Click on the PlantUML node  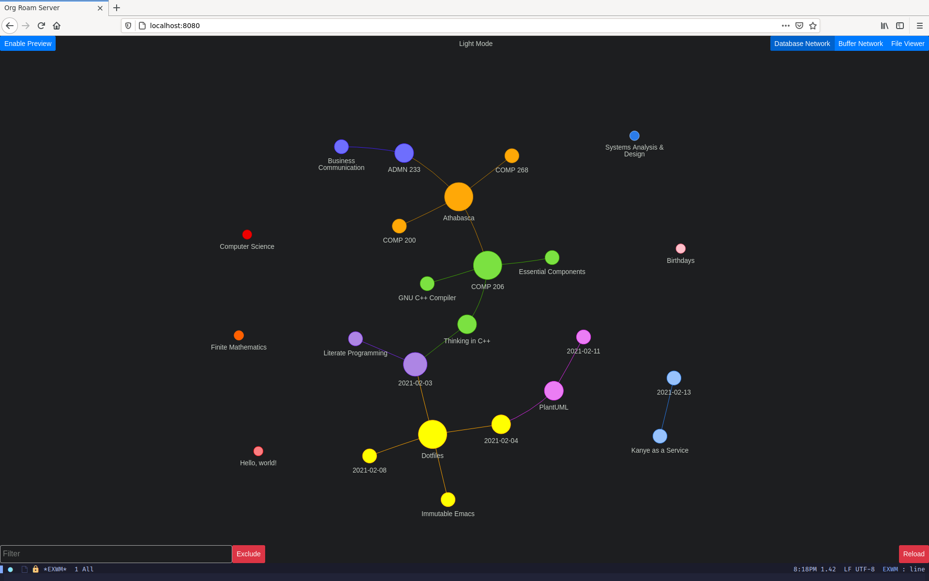click(553, 391)
